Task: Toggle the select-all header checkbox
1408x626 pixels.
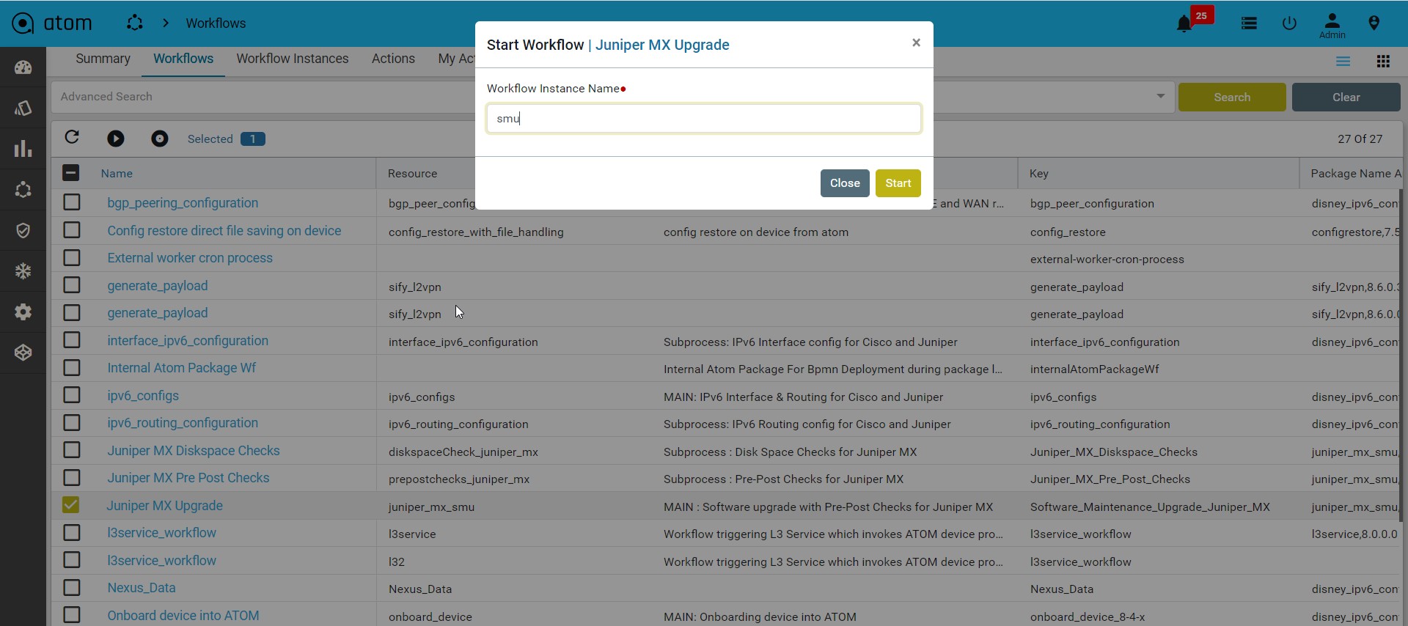Action: tap(71, 173)
